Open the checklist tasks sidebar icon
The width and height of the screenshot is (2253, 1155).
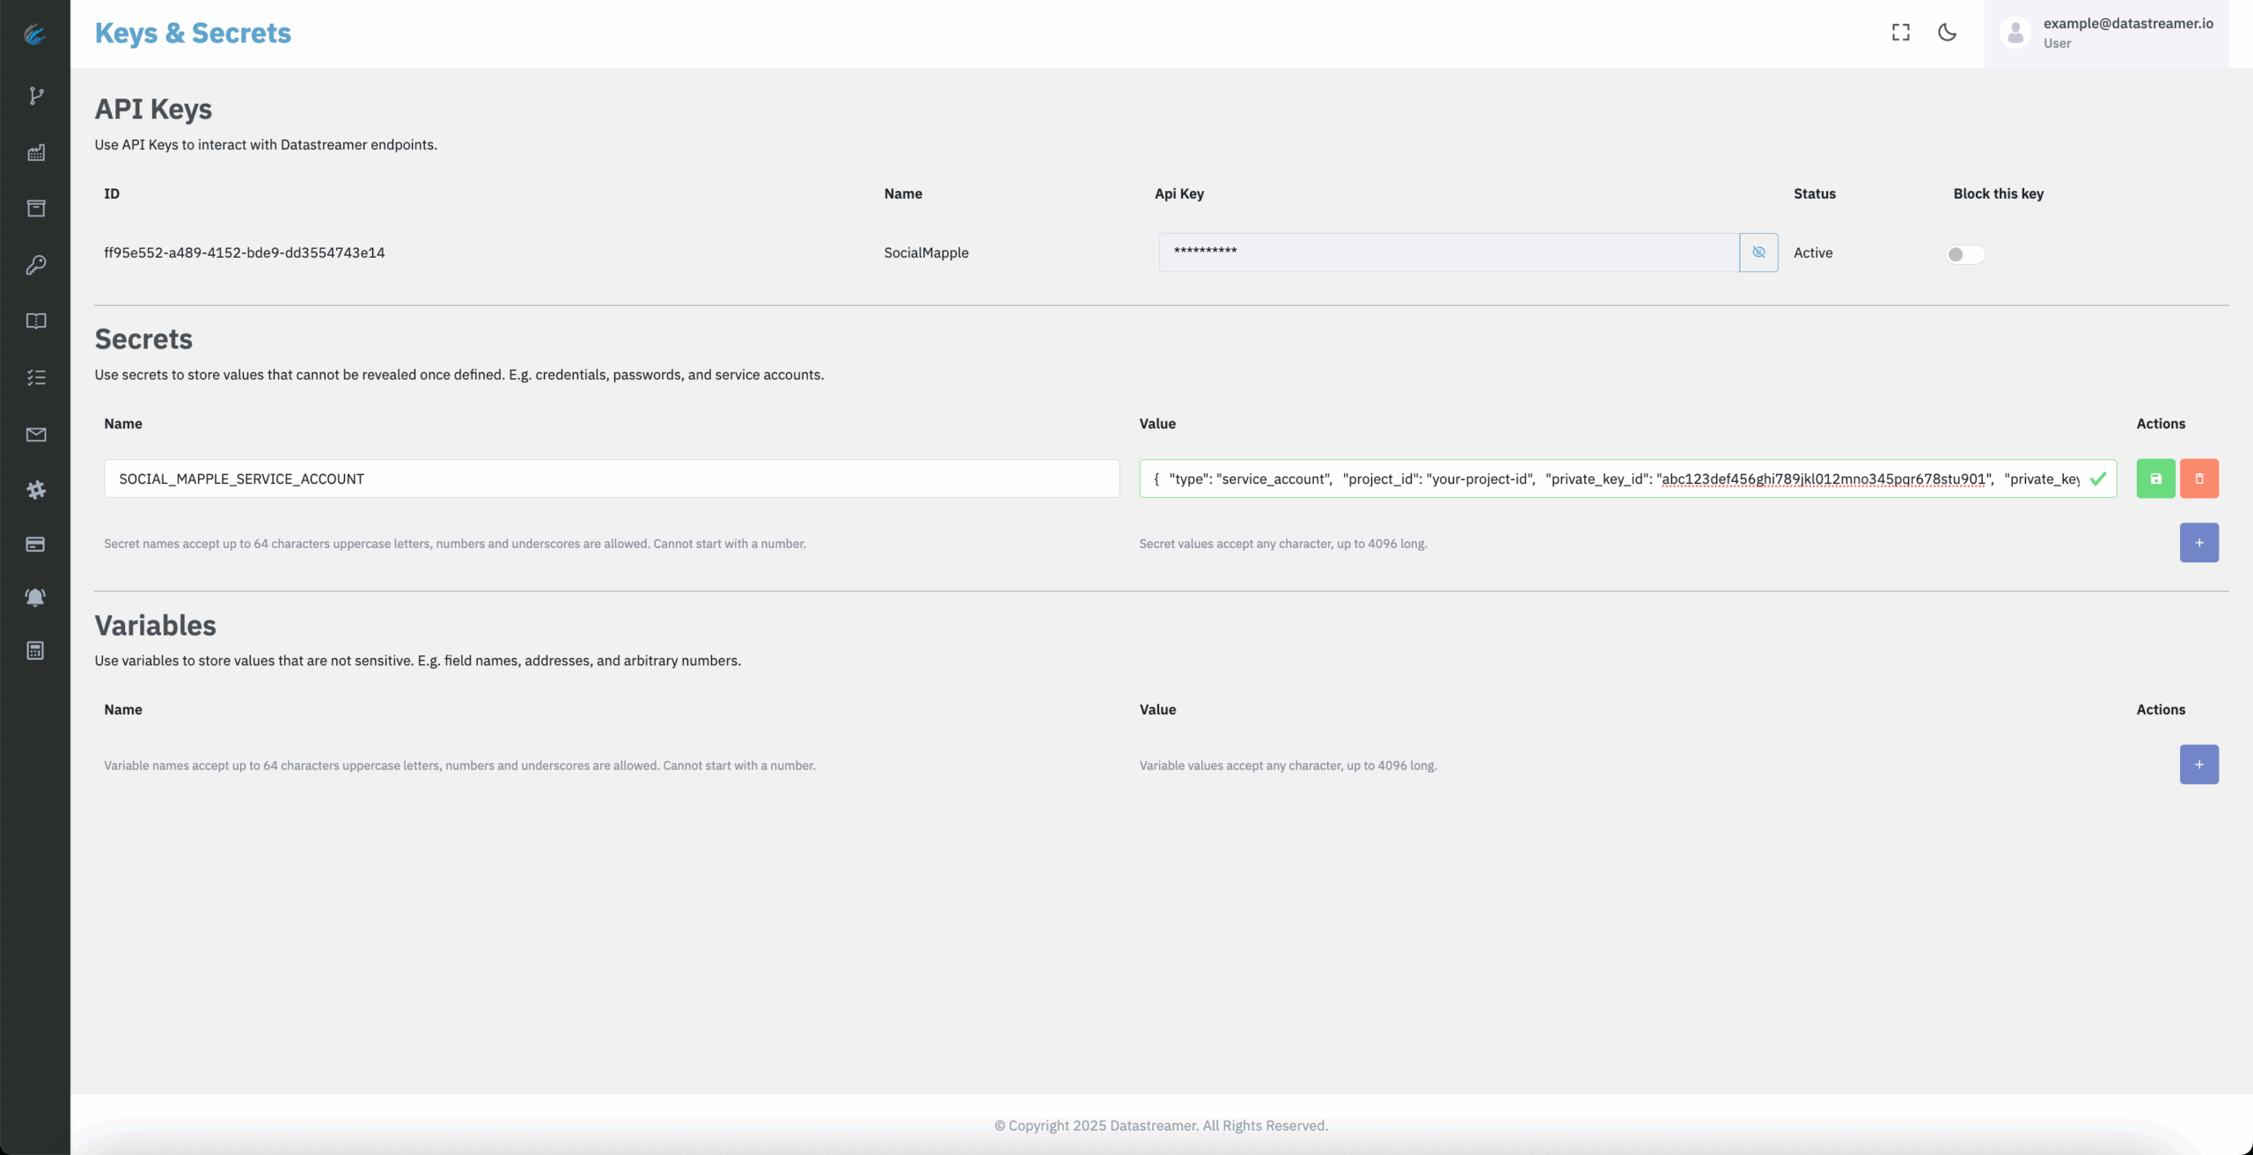(35, 377)
